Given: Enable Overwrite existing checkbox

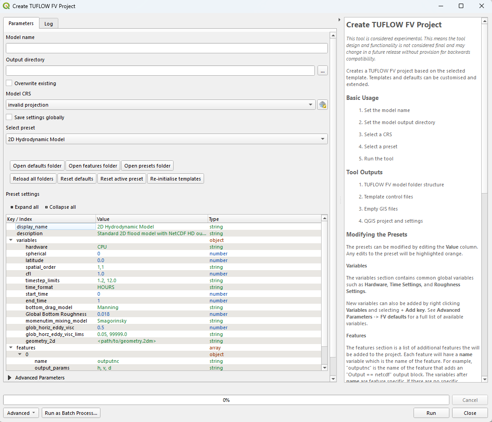Looking at the screenshot, I should [9, 83].
